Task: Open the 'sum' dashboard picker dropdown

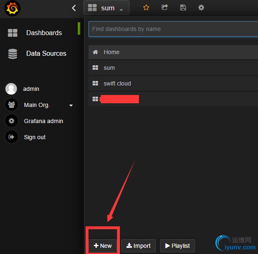Action: pos(106,8)
